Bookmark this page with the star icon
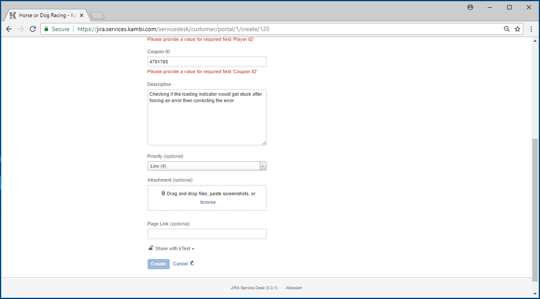This screenshot has height=299, width=540. tap(517, 29)
